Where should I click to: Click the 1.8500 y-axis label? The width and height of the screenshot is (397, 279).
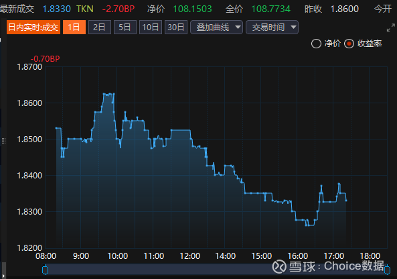(x=29, y=139)
